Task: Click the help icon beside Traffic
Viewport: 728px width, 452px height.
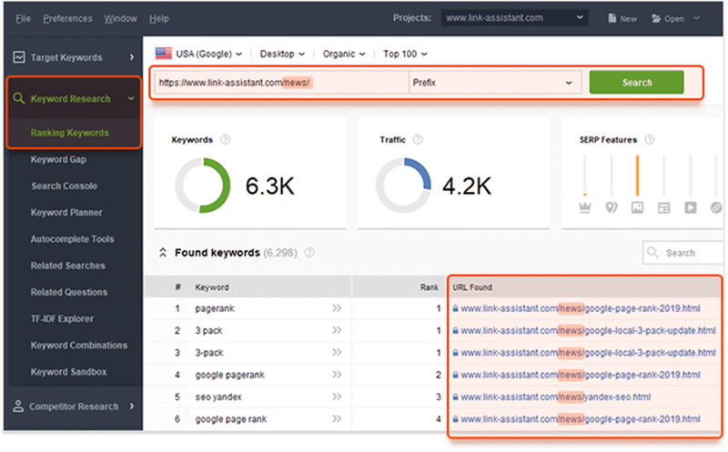Action: pyautogui.click(x=418, y=140)
